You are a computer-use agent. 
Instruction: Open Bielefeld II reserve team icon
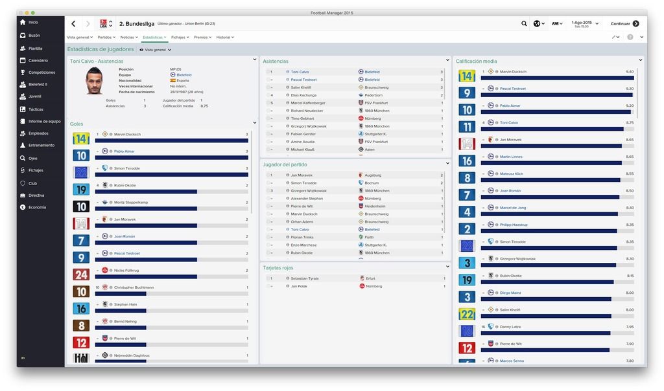point(23,85)
